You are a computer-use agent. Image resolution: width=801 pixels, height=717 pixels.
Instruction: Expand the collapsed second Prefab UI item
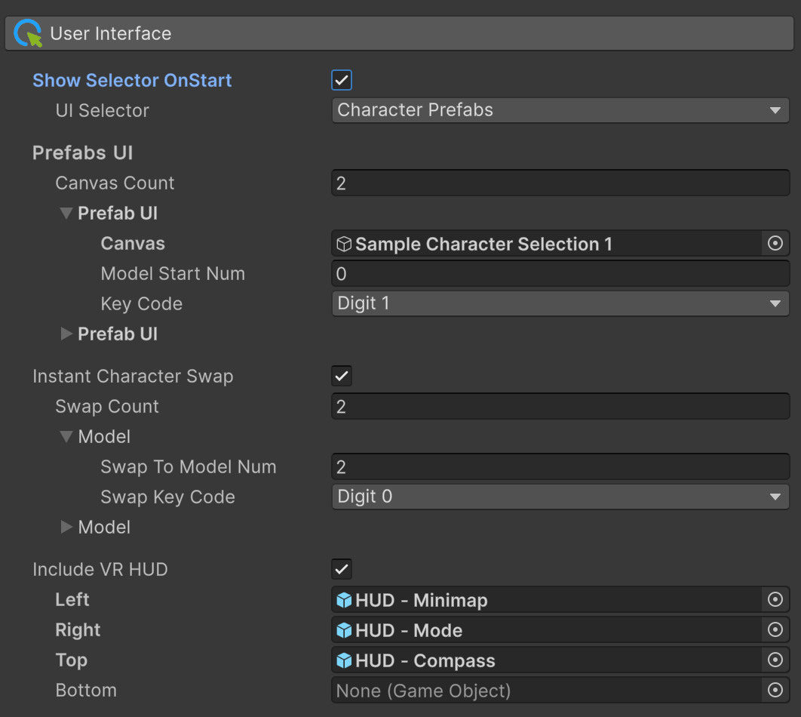click(66, 334)
